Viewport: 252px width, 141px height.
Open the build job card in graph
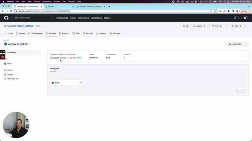(x=67, y=83)
